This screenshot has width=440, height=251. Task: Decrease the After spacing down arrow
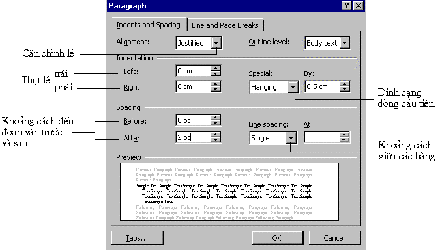[216, 140]
